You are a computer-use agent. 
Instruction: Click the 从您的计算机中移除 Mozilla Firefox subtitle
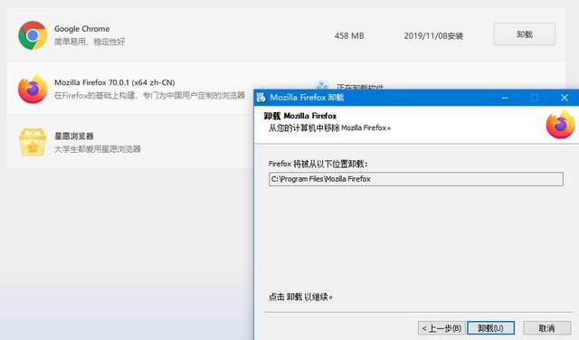pyautogui.click(x=329, y=128)
